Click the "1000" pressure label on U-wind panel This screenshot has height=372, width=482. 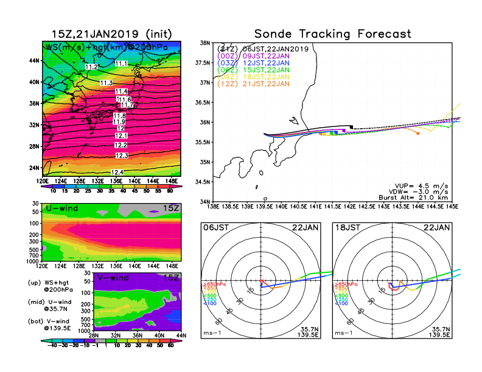pos(32,261)
